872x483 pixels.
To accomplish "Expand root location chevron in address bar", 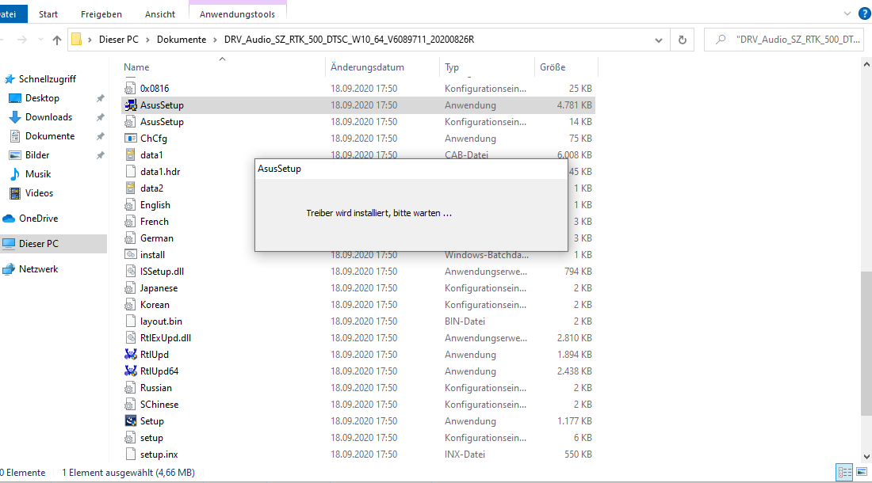I will [x=90, y=40].
